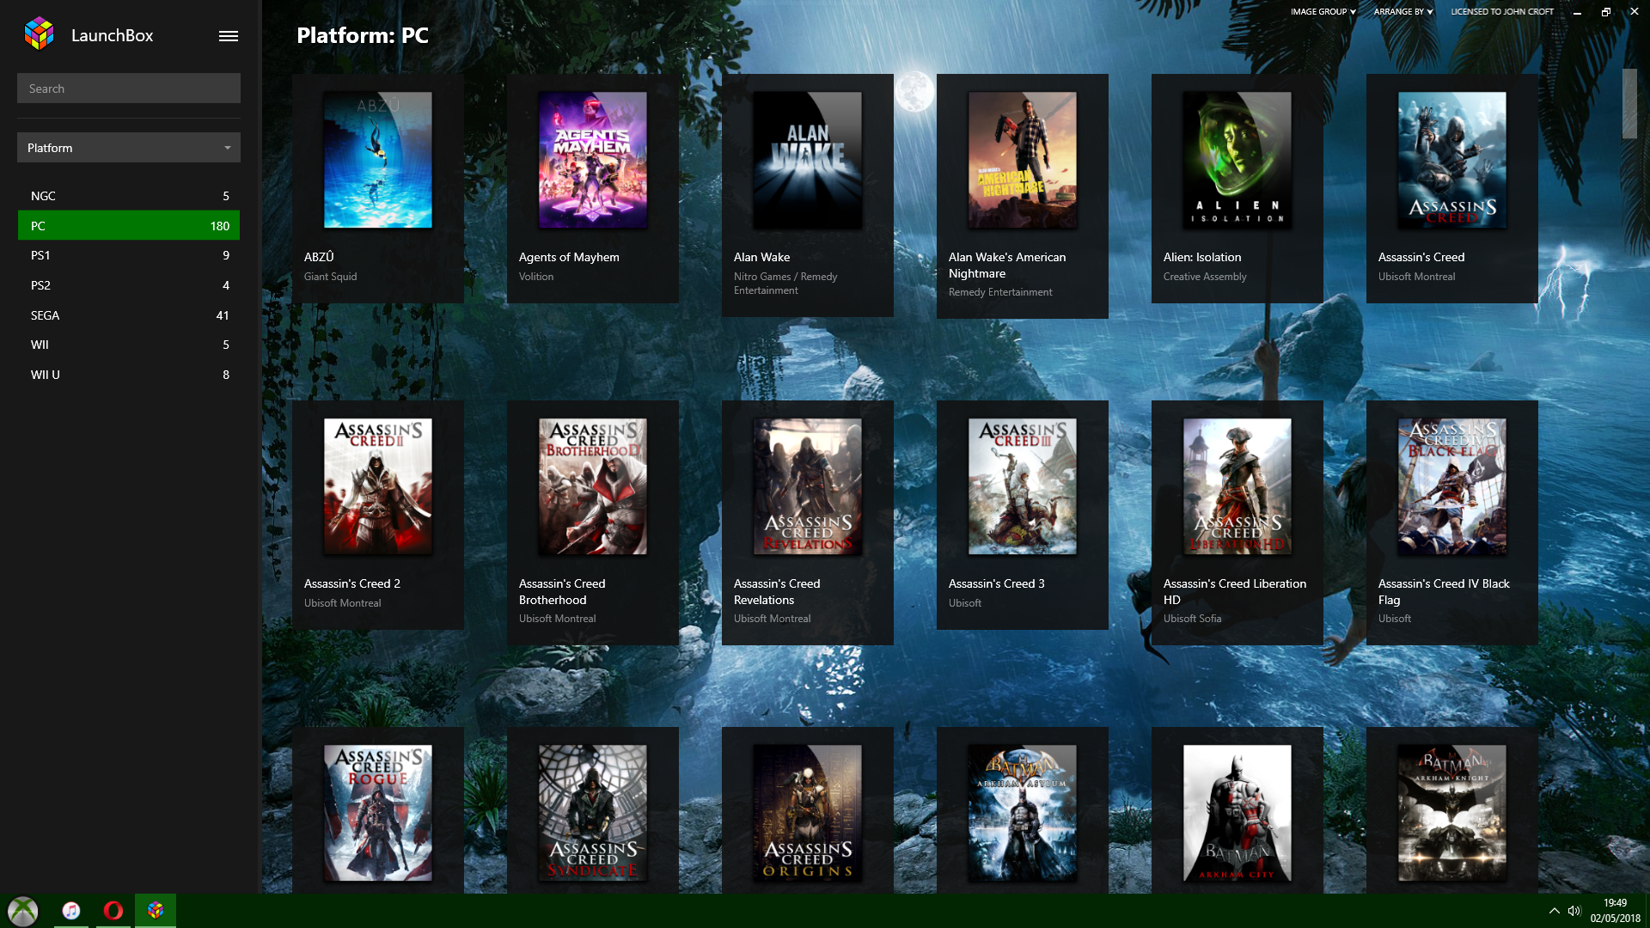
Task: Select the Batman Arkham Knight cover
Action: (1452, 813)
